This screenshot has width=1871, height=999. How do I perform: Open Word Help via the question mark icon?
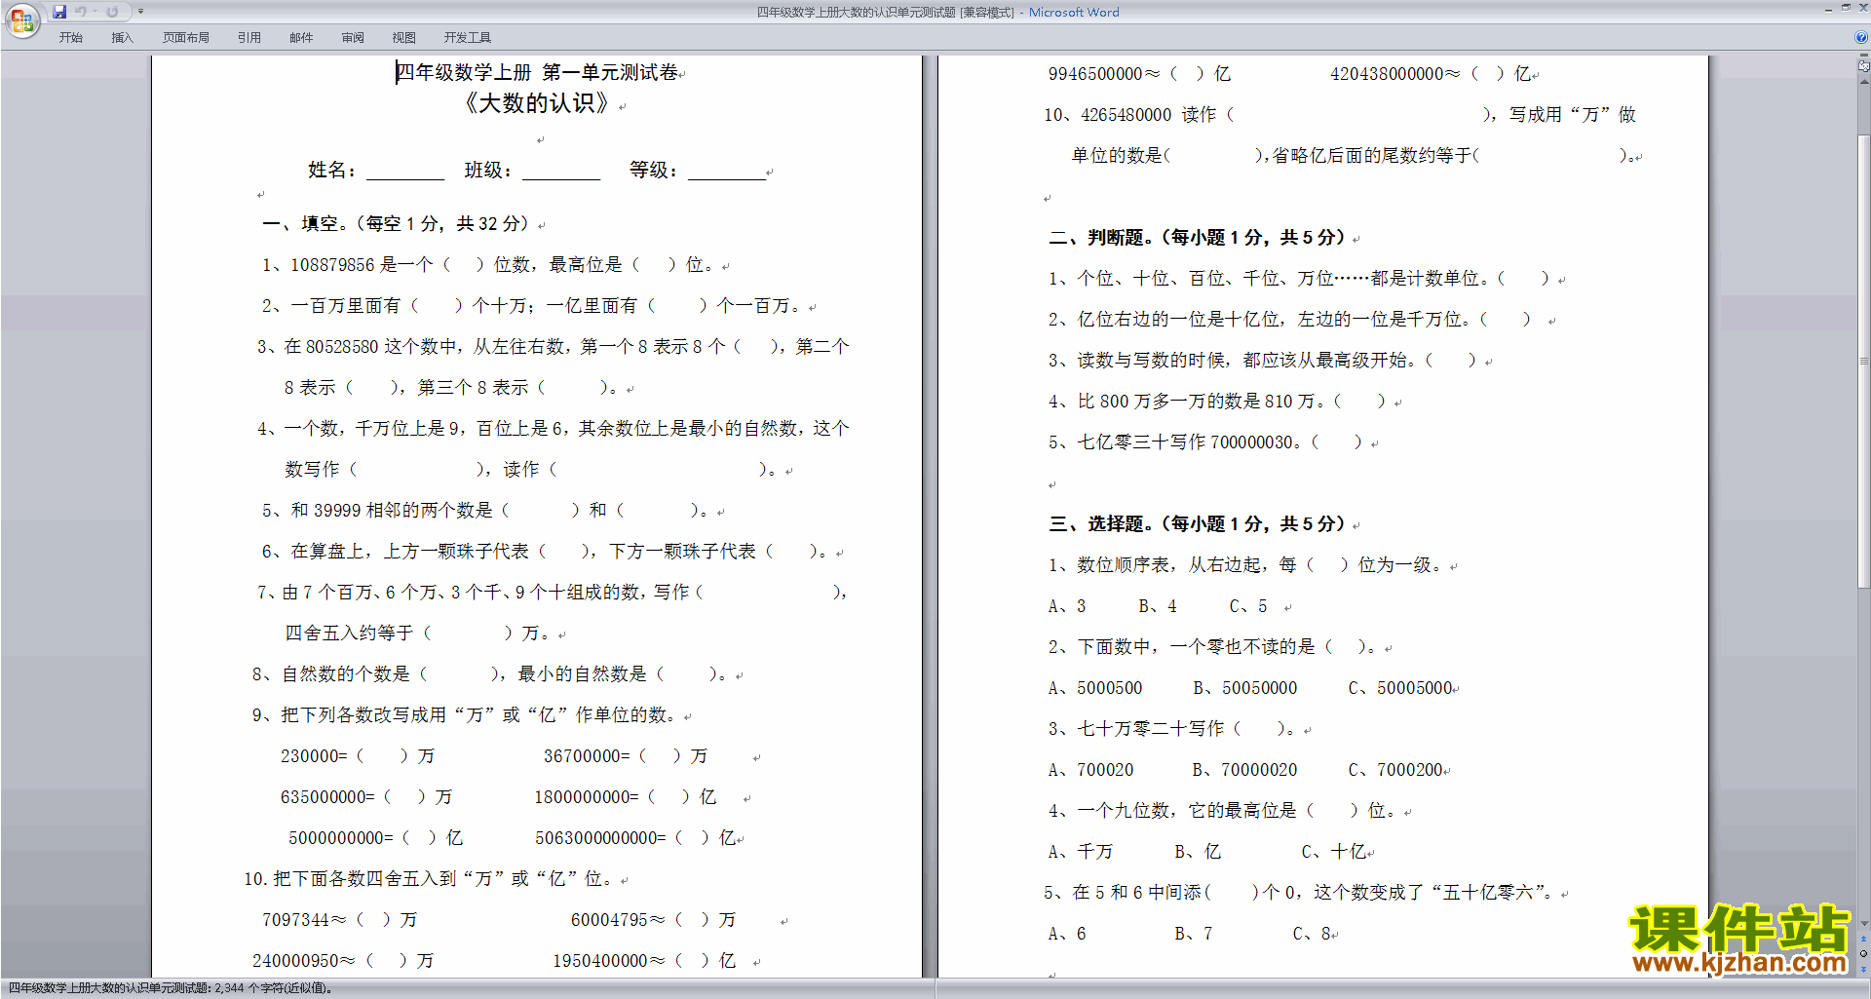(x=1860, y=38)
